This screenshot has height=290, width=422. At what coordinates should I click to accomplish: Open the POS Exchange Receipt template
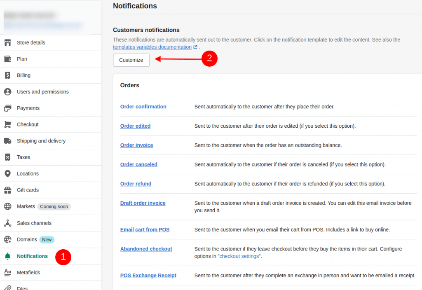click(x=148, y=276)
